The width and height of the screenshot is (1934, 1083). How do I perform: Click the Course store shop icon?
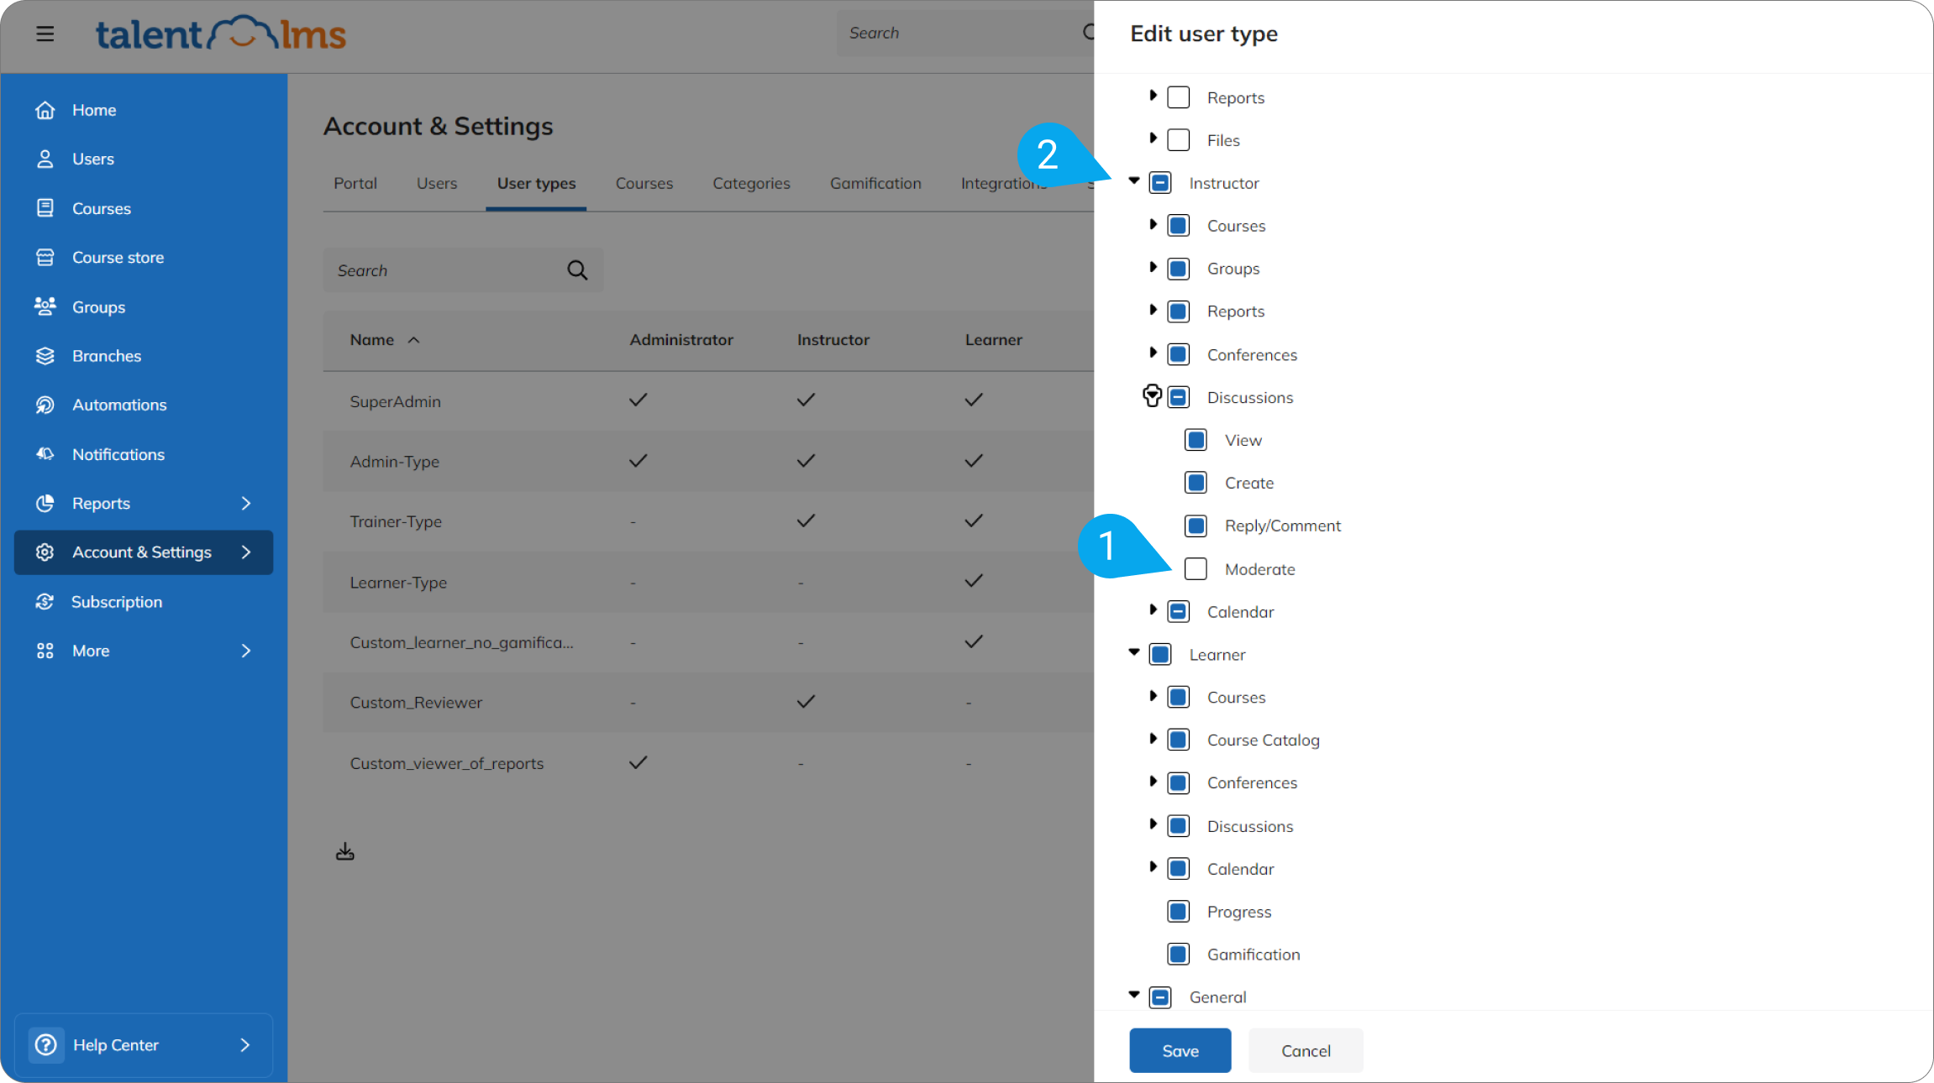click(45, 257)
